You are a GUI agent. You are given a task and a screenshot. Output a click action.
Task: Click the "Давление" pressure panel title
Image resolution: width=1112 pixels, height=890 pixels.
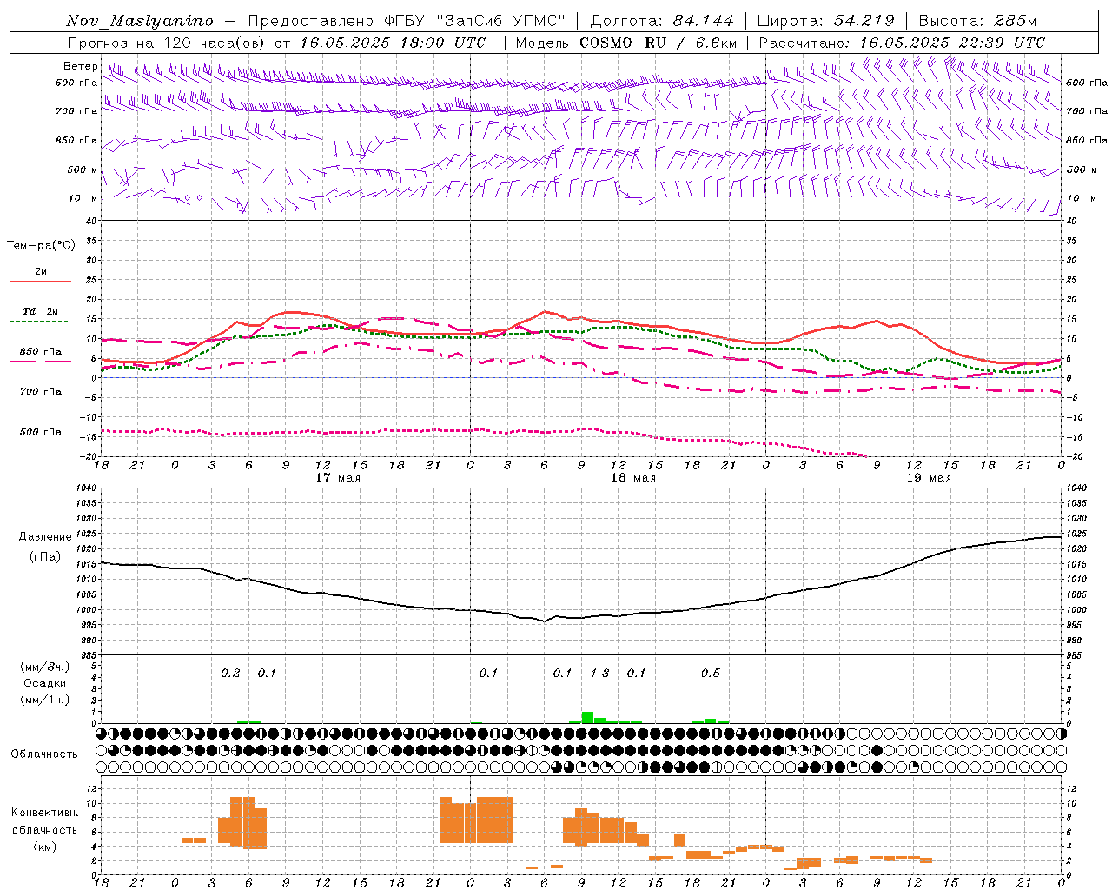(45, 537)
